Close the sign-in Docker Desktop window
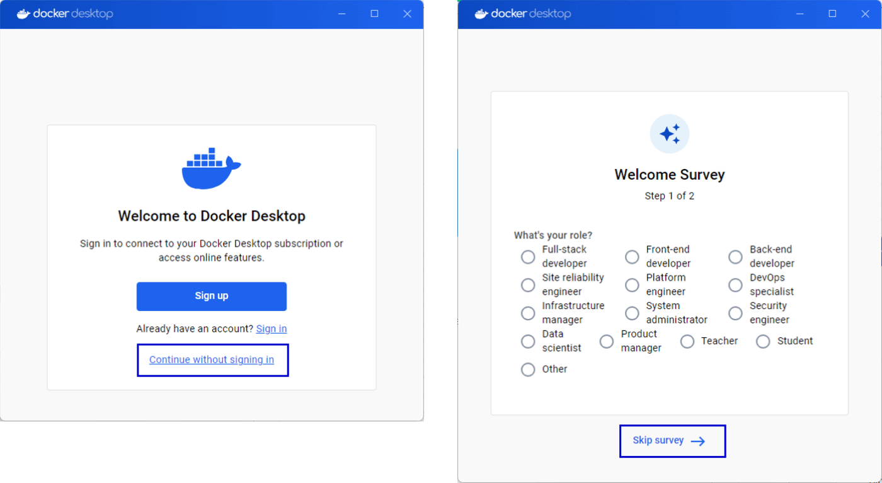This screenshot has height=483, width=882. pos(407,14)
